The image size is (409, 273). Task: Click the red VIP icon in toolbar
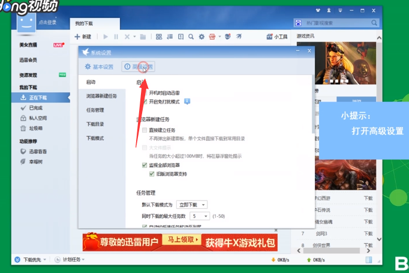pos(212,37)
